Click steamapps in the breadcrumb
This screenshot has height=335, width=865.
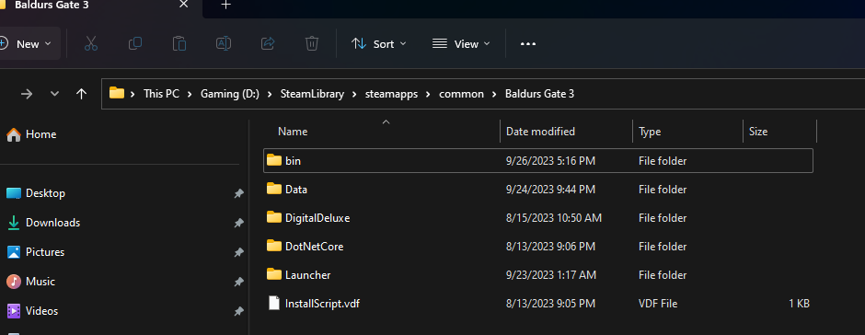point(391,94)
